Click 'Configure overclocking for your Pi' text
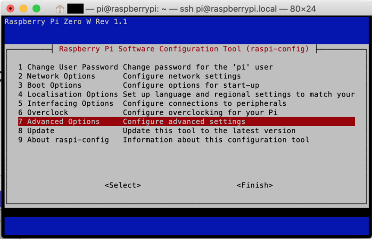The width and height of the screenshot is (372, 239). click(x=200, y=112)
